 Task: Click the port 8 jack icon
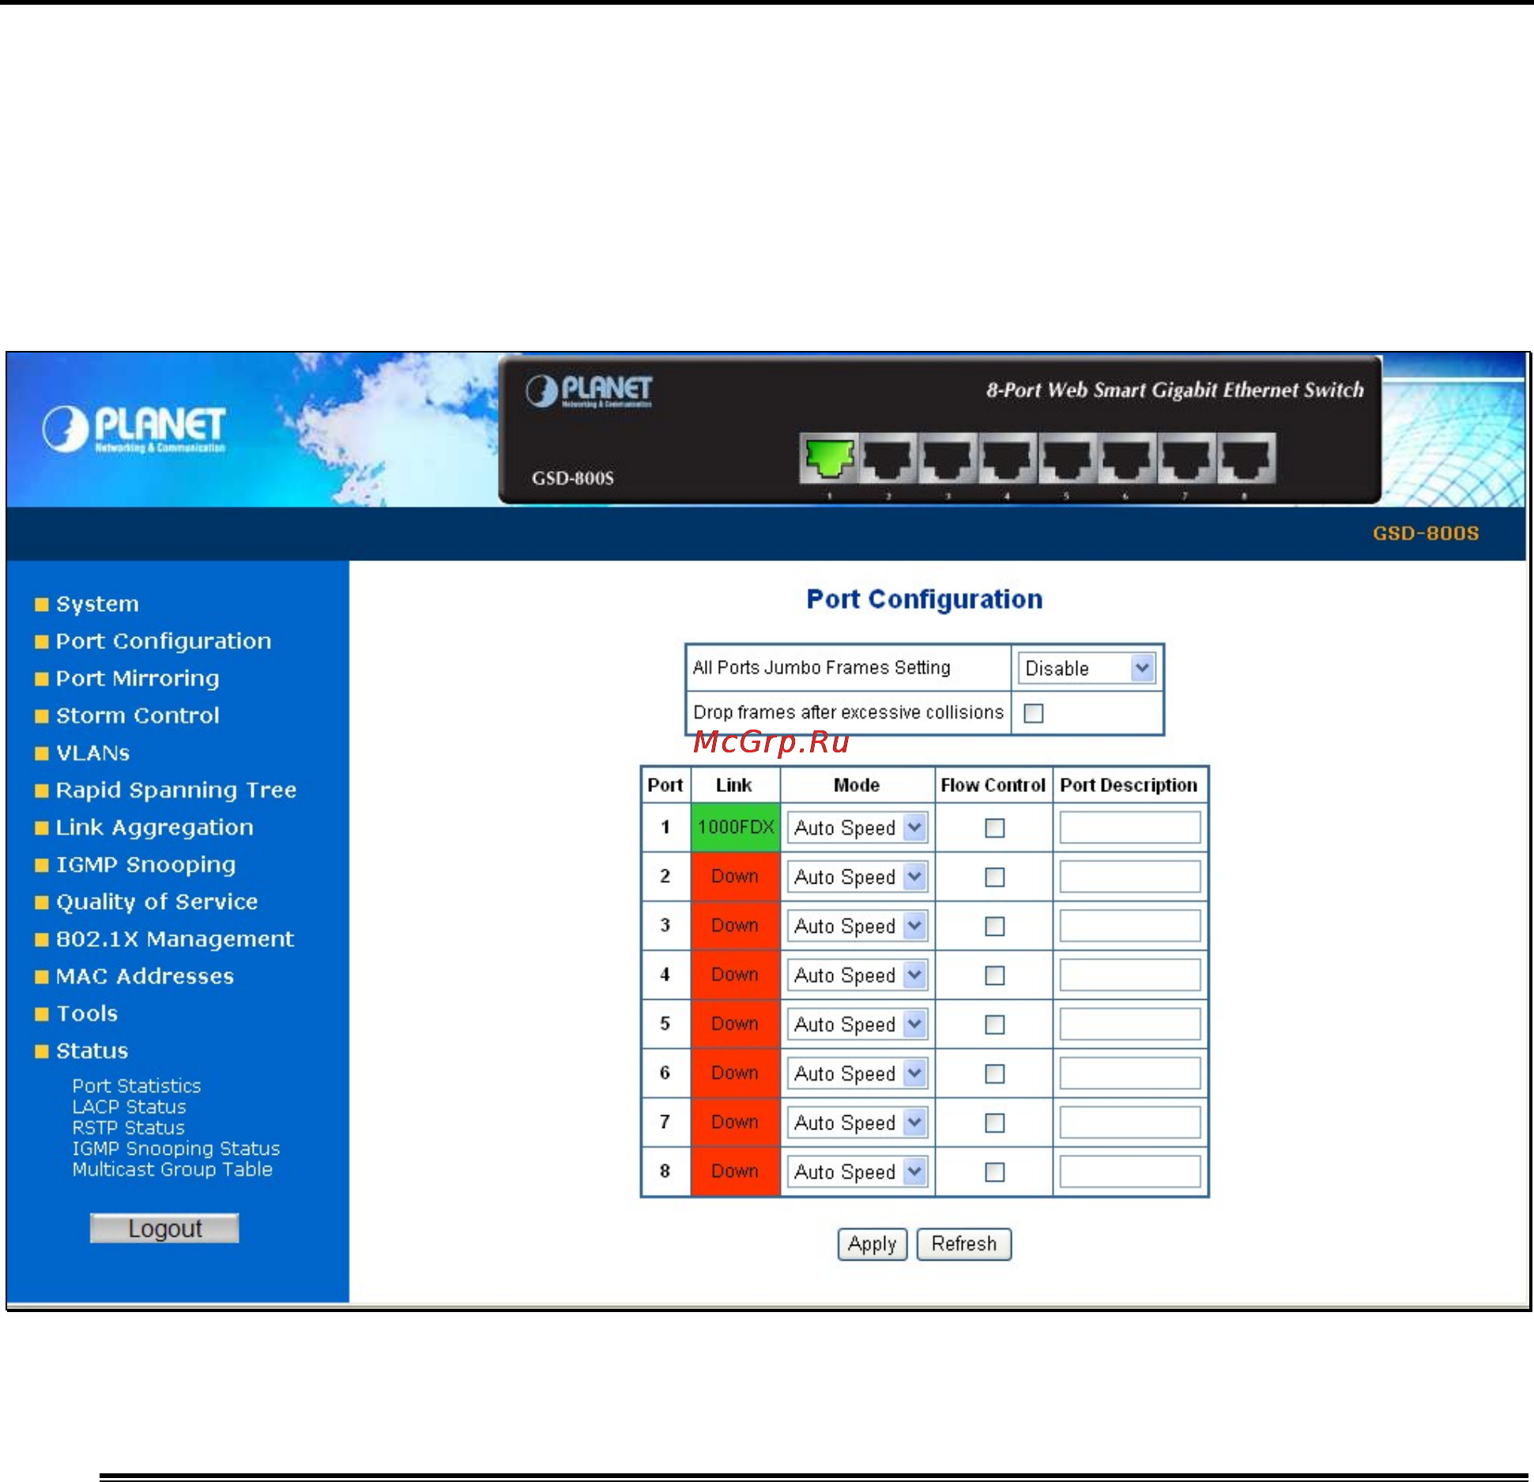tap(1246, 458)
